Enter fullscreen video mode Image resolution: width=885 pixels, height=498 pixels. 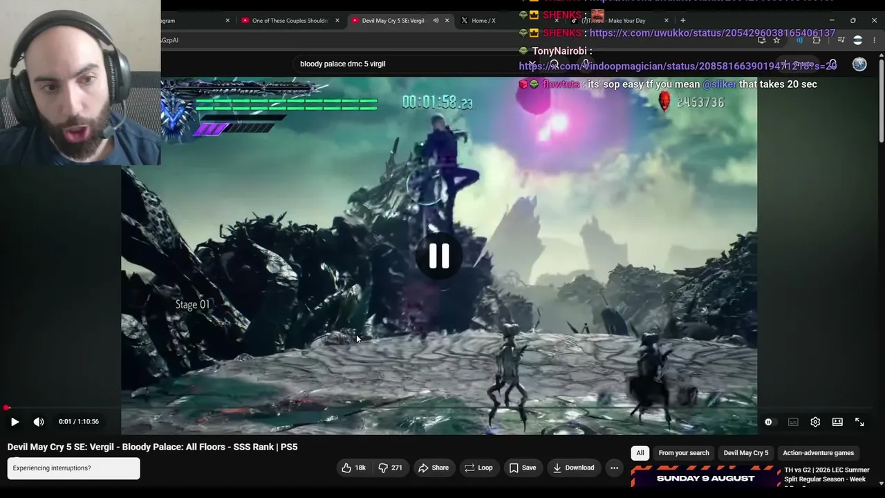pos(859,422)
